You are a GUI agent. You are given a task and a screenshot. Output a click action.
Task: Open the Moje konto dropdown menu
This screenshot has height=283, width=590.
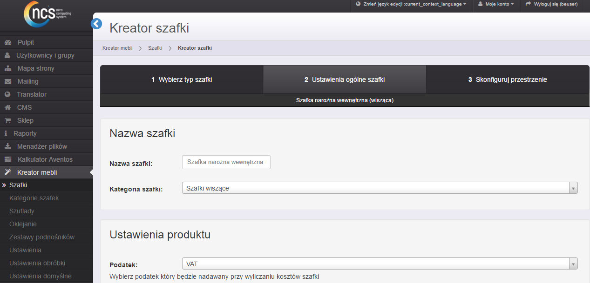coord(496,4)
